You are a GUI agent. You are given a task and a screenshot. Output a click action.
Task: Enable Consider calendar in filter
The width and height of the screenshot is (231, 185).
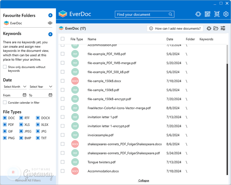click(x=5, y=102)
